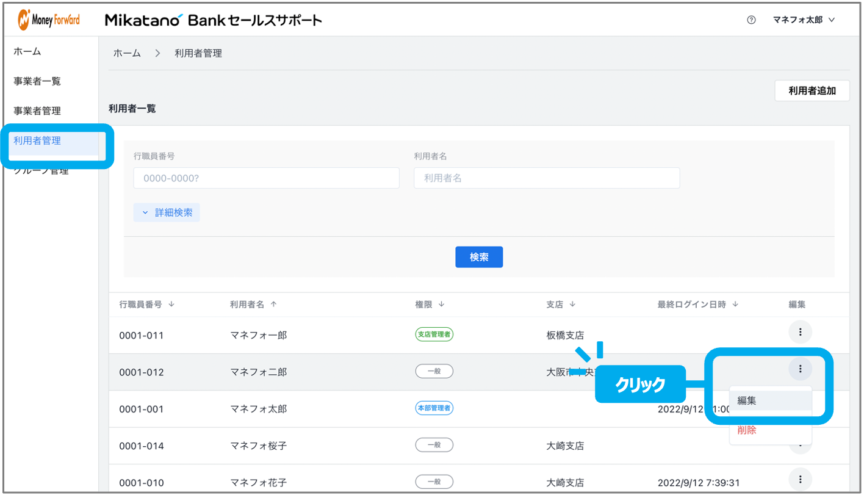
Task: Sort by 支店 column arrow
Action: coord(573,305)
